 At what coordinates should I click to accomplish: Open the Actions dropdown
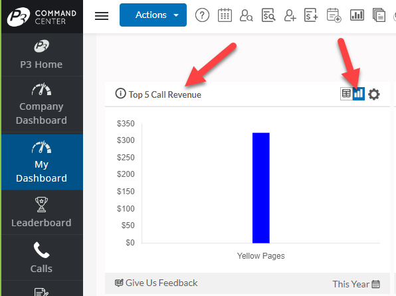153,15
